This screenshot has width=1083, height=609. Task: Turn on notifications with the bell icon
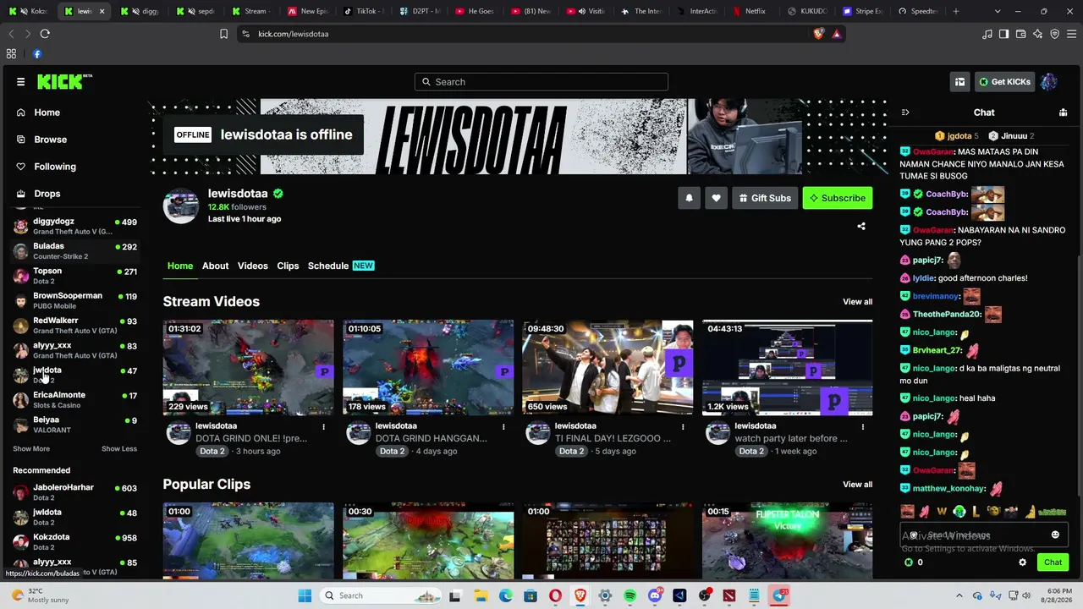689,198
